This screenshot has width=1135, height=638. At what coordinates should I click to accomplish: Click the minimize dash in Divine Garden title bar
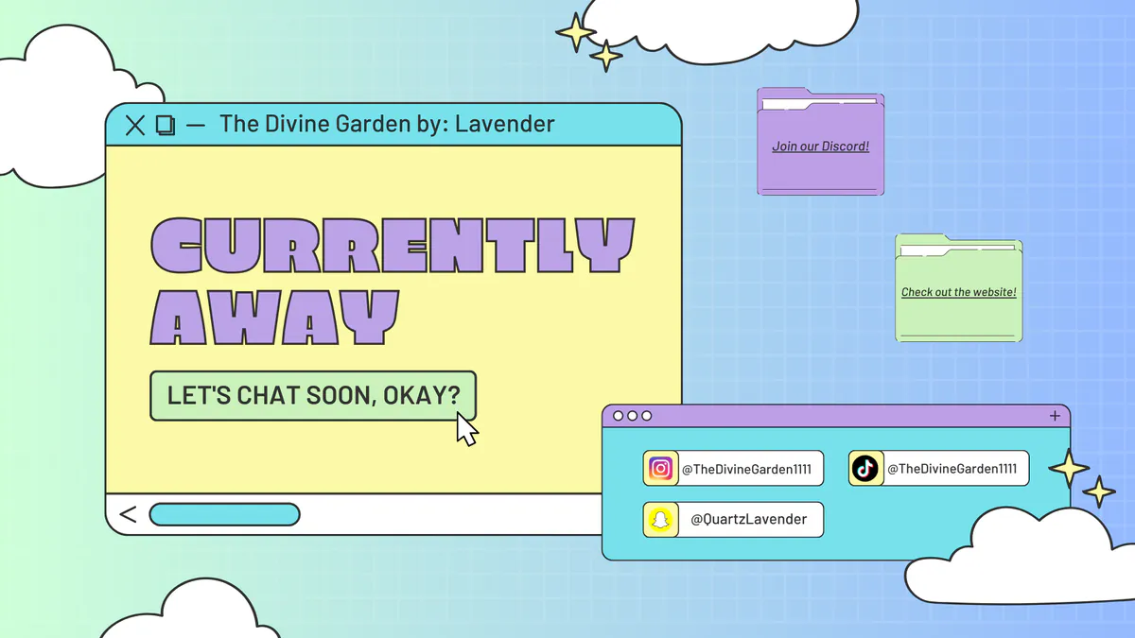click(x=196, y=125)
